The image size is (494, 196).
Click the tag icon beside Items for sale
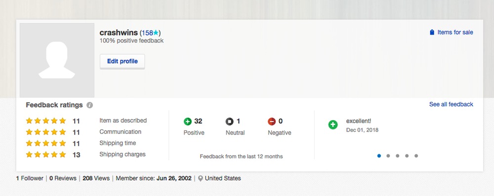point(432,33)
